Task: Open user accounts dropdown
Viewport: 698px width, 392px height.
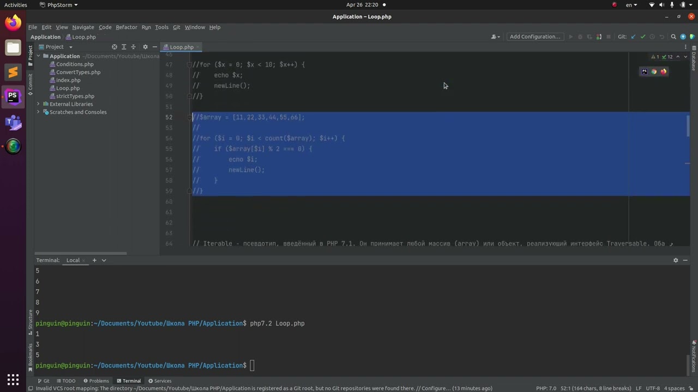Action: [x=496, y=36]
